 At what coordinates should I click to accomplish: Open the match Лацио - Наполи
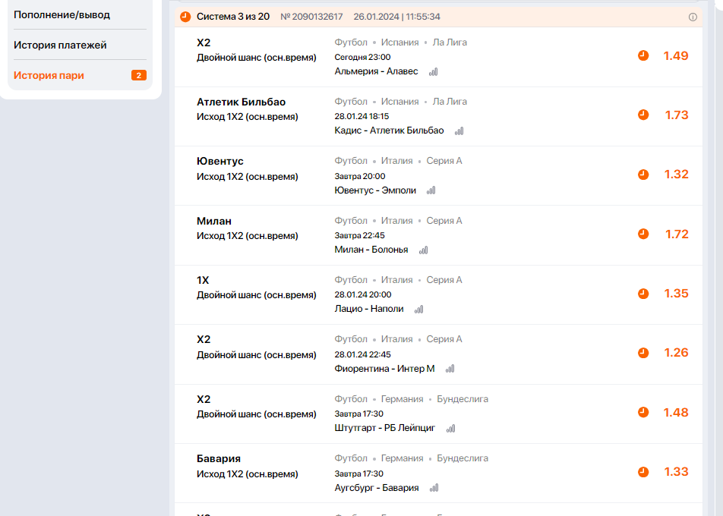pos(369,309)
